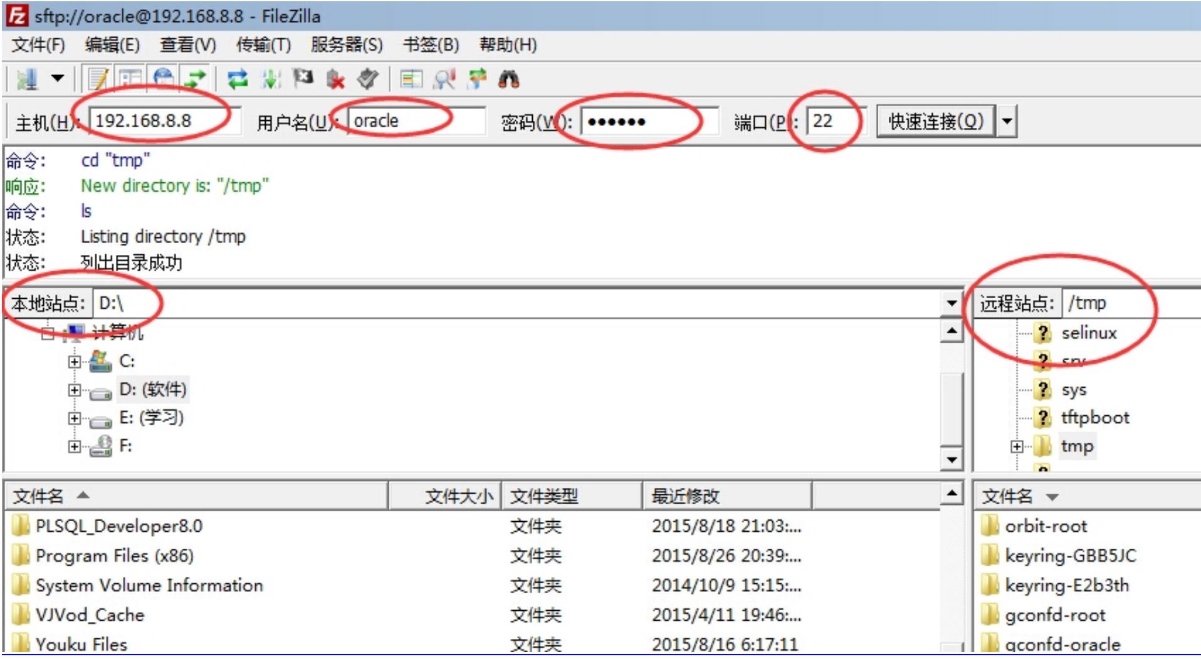Select the PLSQL_Developer8.0 folder
This screenshot has width=1201, height=659.
(118, 526)
